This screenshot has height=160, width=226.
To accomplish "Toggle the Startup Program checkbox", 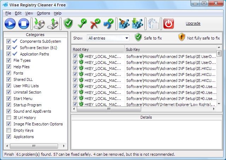I will click(8, 105).
